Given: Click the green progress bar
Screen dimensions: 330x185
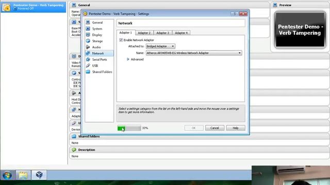Looking at the screenshot, I should 129,128.
